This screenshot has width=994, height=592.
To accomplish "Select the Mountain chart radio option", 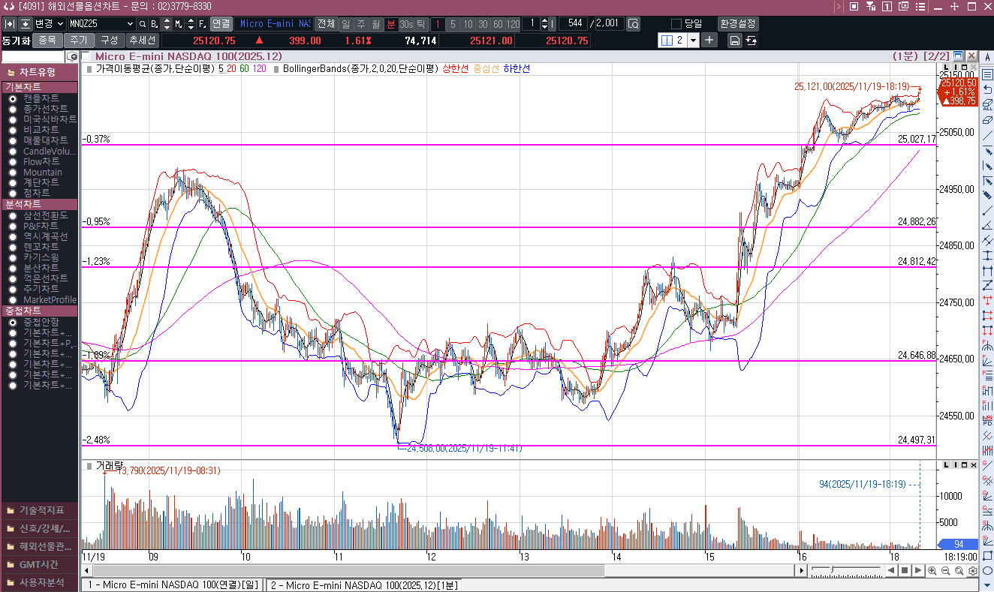I will pos(13,172).
